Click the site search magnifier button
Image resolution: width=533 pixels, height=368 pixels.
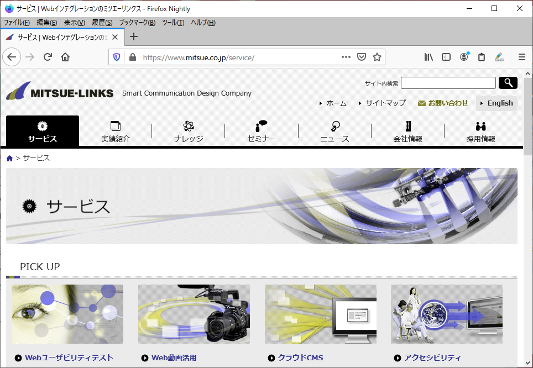point(508,83)
